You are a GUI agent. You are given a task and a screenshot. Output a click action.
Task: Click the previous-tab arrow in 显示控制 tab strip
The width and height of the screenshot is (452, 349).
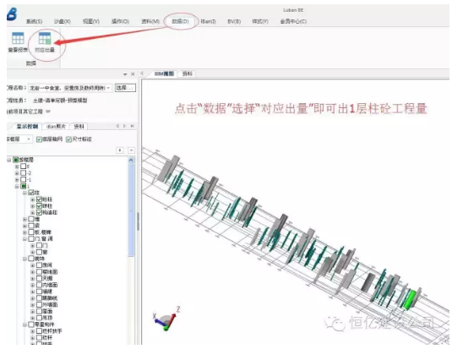coord(117,126)
